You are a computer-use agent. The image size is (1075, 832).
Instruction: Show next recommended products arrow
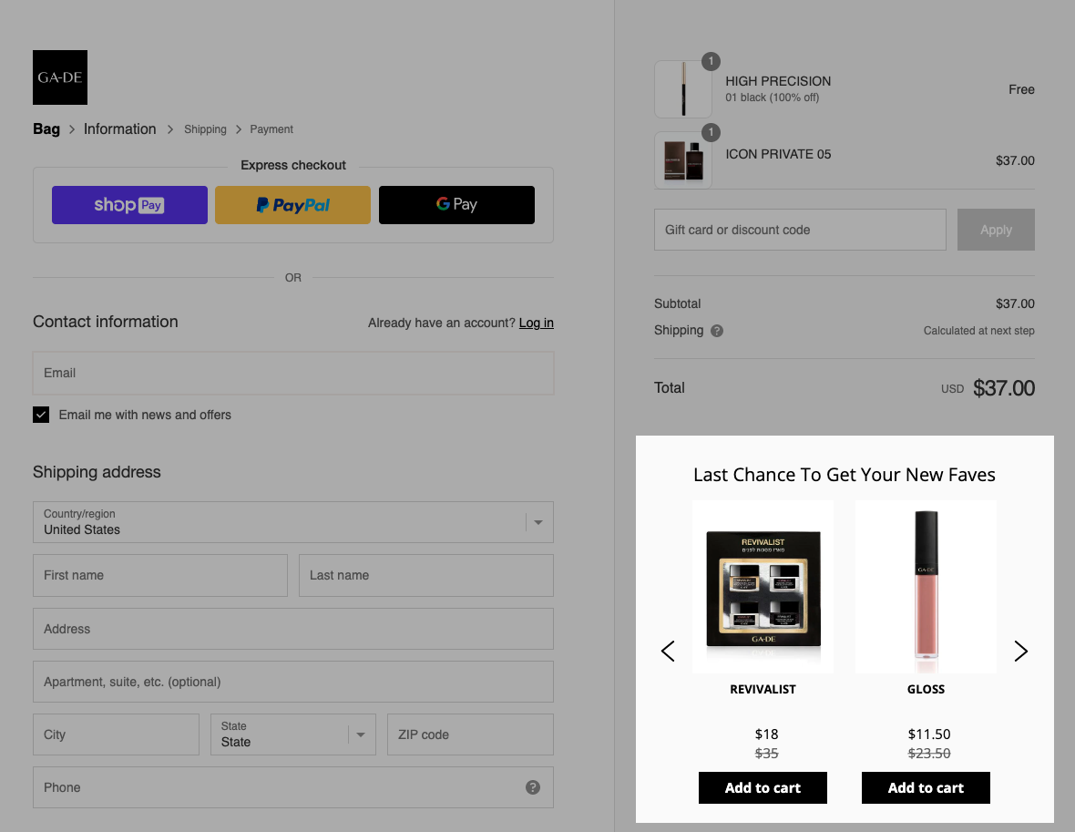tap(1021, 651)
